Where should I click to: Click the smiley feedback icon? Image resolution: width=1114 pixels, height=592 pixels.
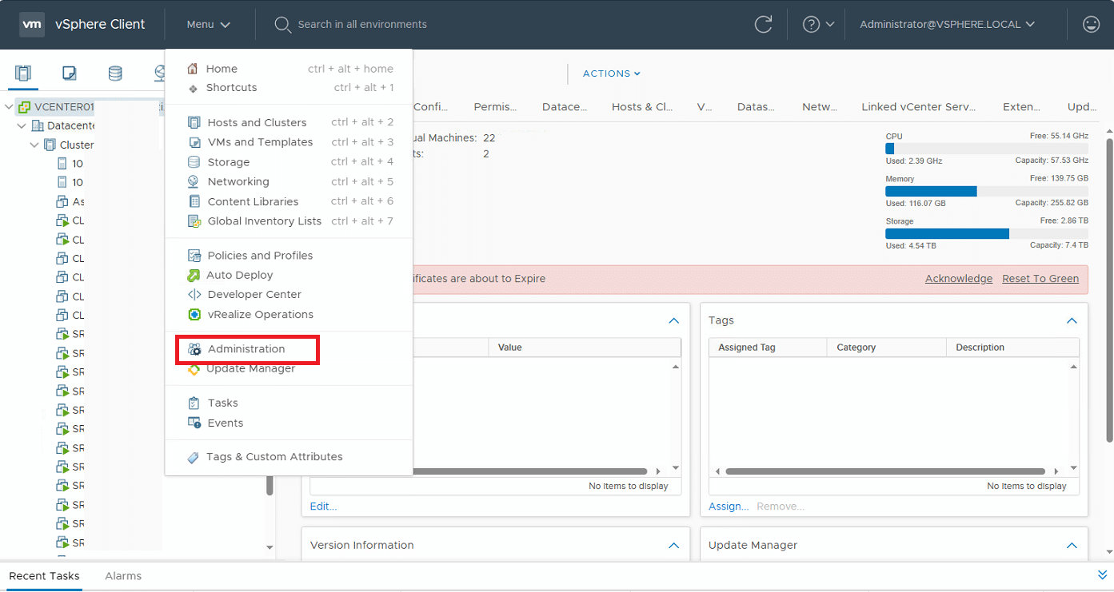(x=1091, y=25)
